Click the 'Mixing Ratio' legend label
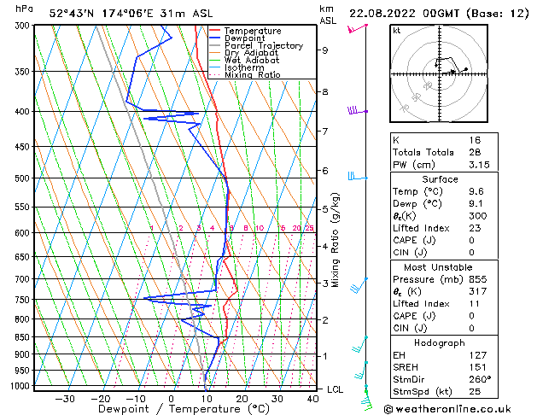The height and width of the screenshot is (415, 537). coord(253,74)
